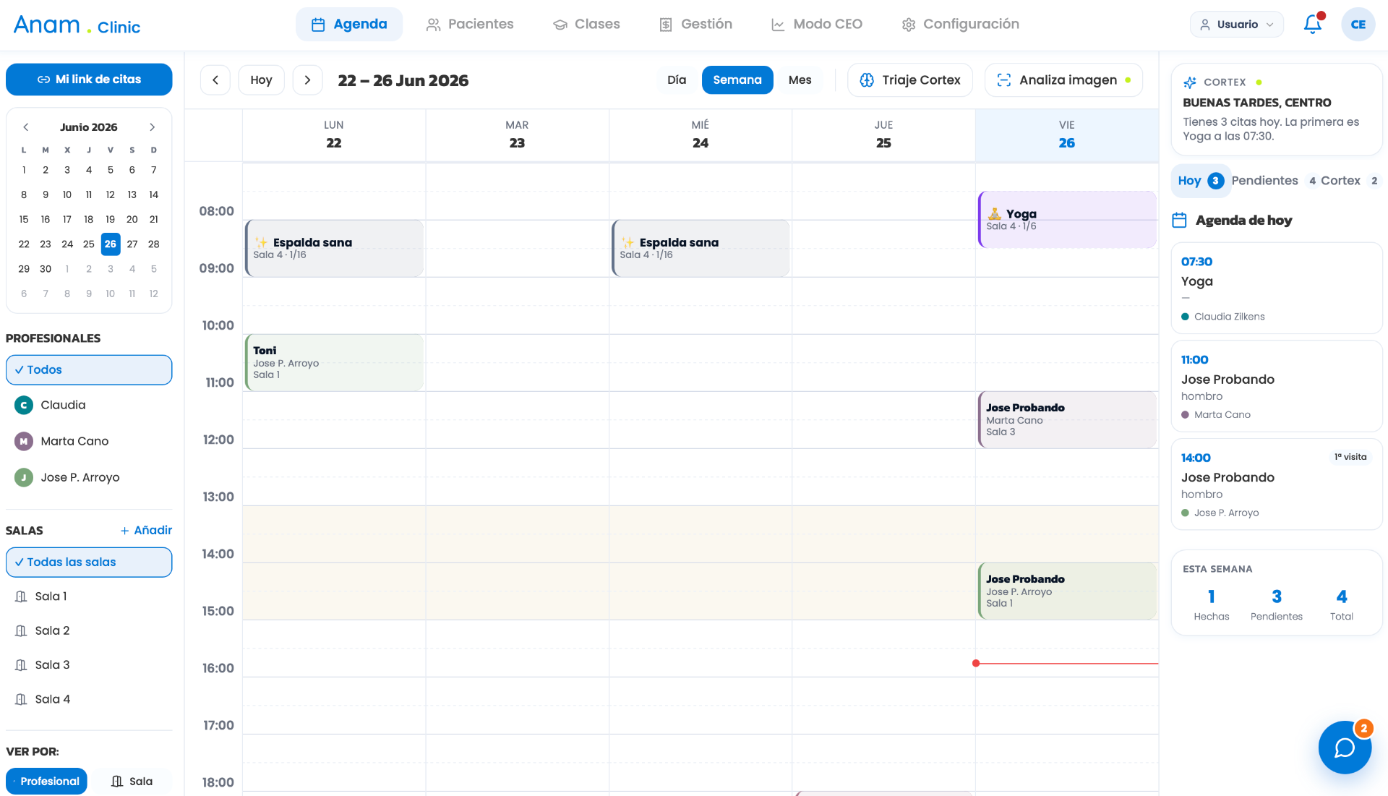Click the current time red marker
1388x796 pixels.
tap(976, 664)
